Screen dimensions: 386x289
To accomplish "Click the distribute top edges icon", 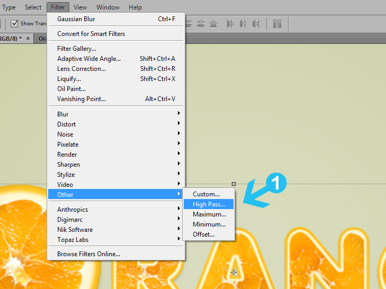I will tap(189, 24).
